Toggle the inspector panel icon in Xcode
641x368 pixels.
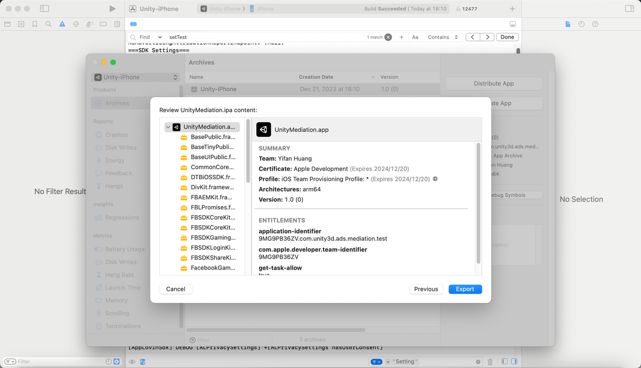(x=629, y=9)
